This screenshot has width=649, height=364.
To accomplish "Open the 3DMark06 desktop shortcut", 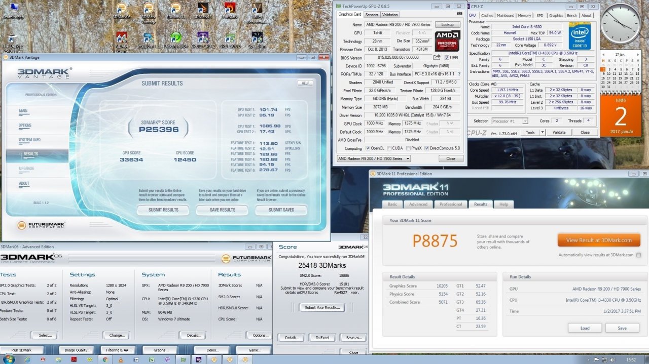I will click(x=121, y=10).
